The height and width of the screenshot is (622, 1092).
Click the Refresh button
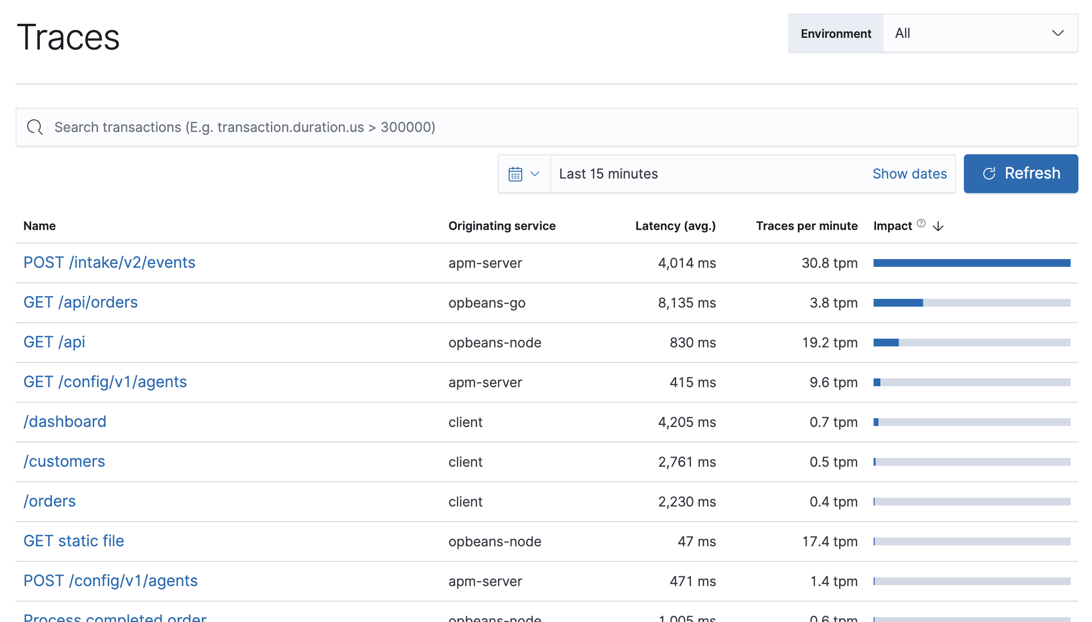(x=1021, y=173)
